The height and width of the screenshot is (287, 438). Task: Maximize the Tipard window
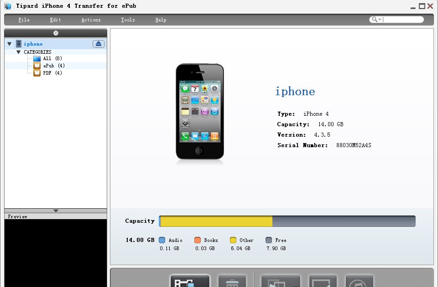[422, 6]
